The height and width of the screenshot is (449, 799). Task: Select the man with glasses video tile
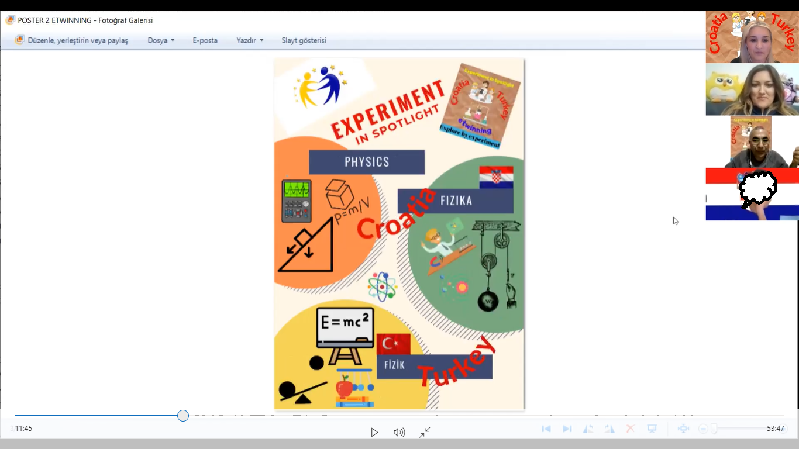(x=752, y=142)
